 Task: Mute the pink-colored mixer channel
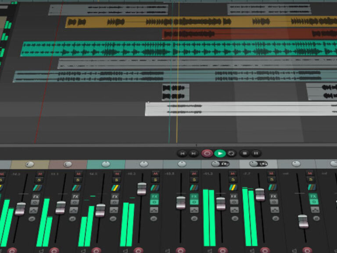[x=78, y=174]
